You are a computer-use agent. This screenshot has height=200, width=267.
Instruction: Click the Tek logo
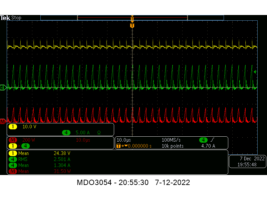(5, 18)
